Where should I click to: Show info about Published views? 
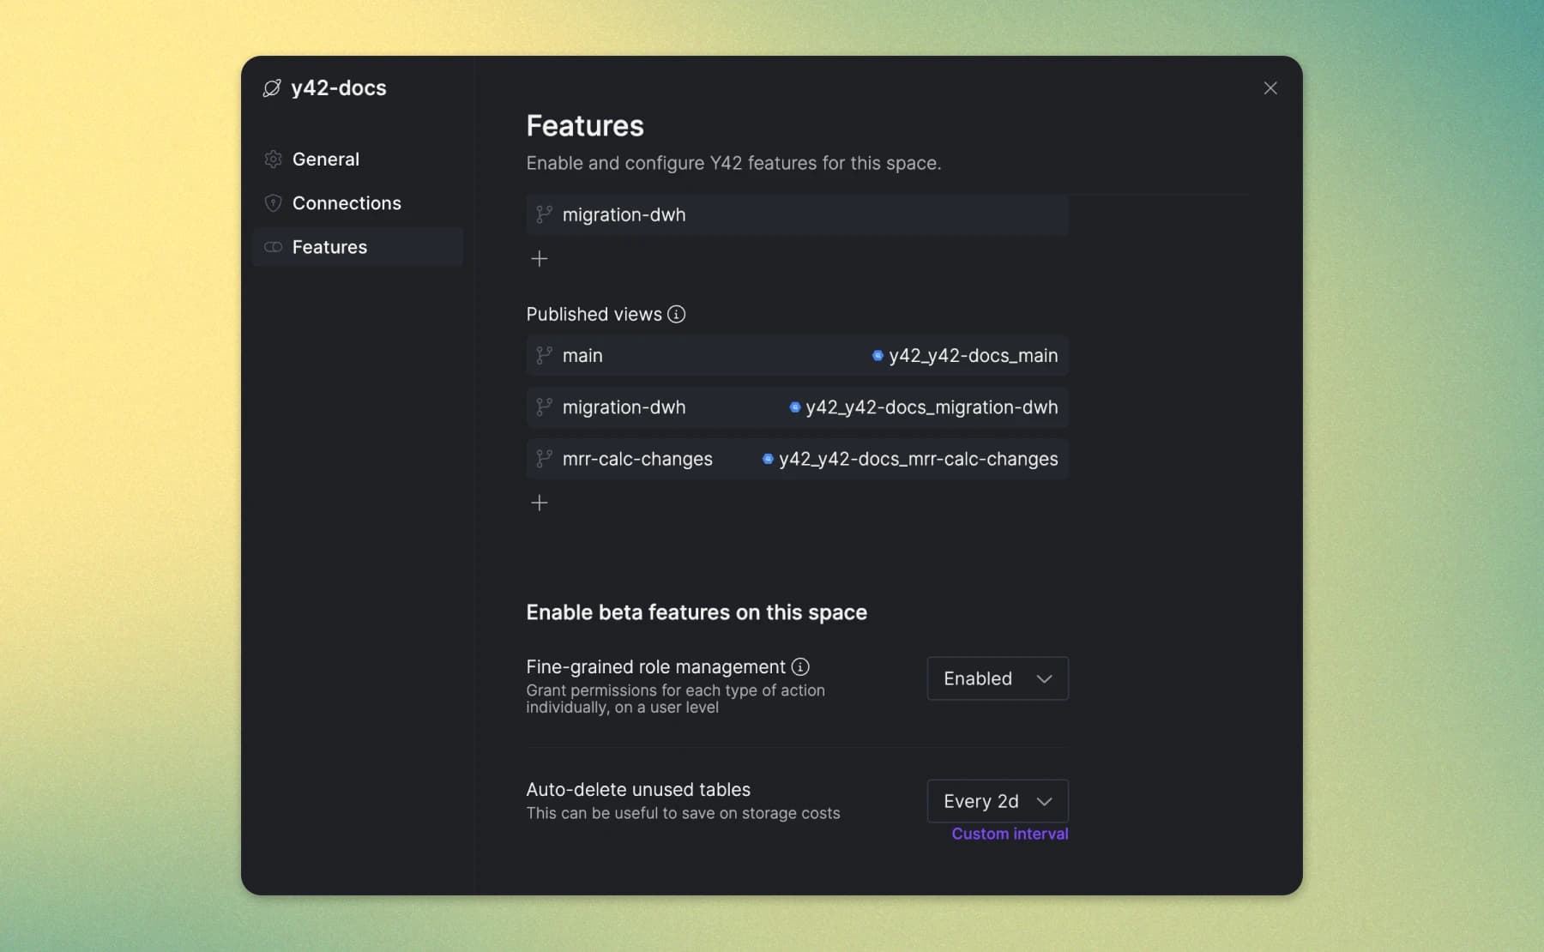[676, 315]
